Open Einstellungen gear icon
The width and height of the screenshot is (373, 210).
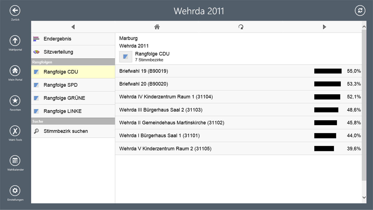click(x=15, y=191)
